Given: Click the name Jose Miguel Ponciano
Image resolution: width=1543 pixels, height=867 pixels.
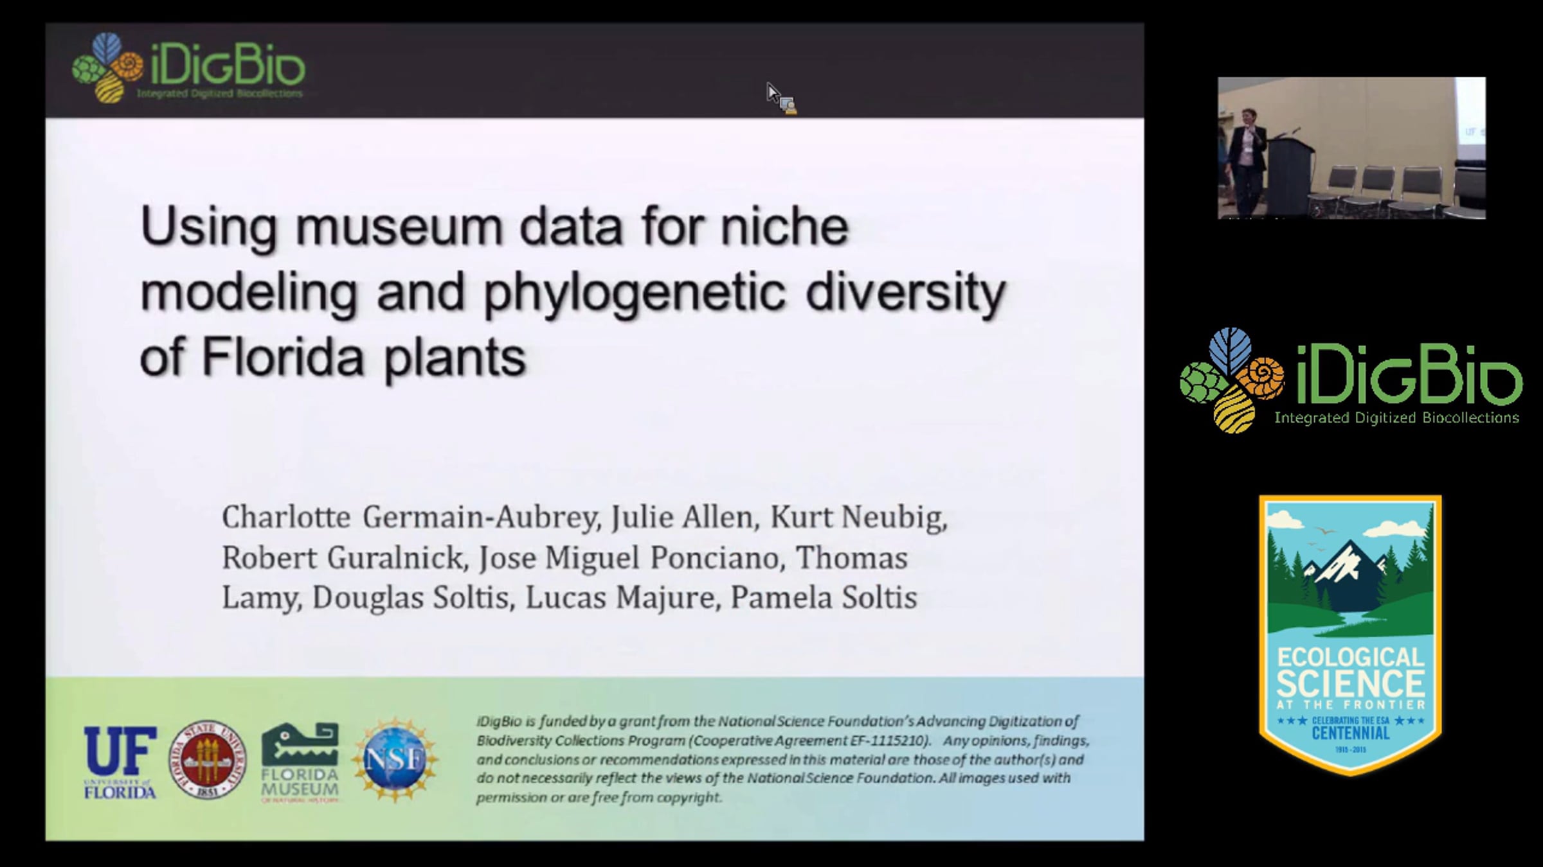Looking at the screenshot, I should 629,558.
